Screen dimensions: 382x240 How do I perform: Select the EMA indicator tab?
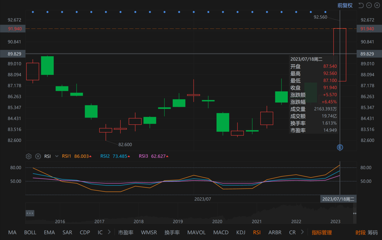click(x=49, y=233)
